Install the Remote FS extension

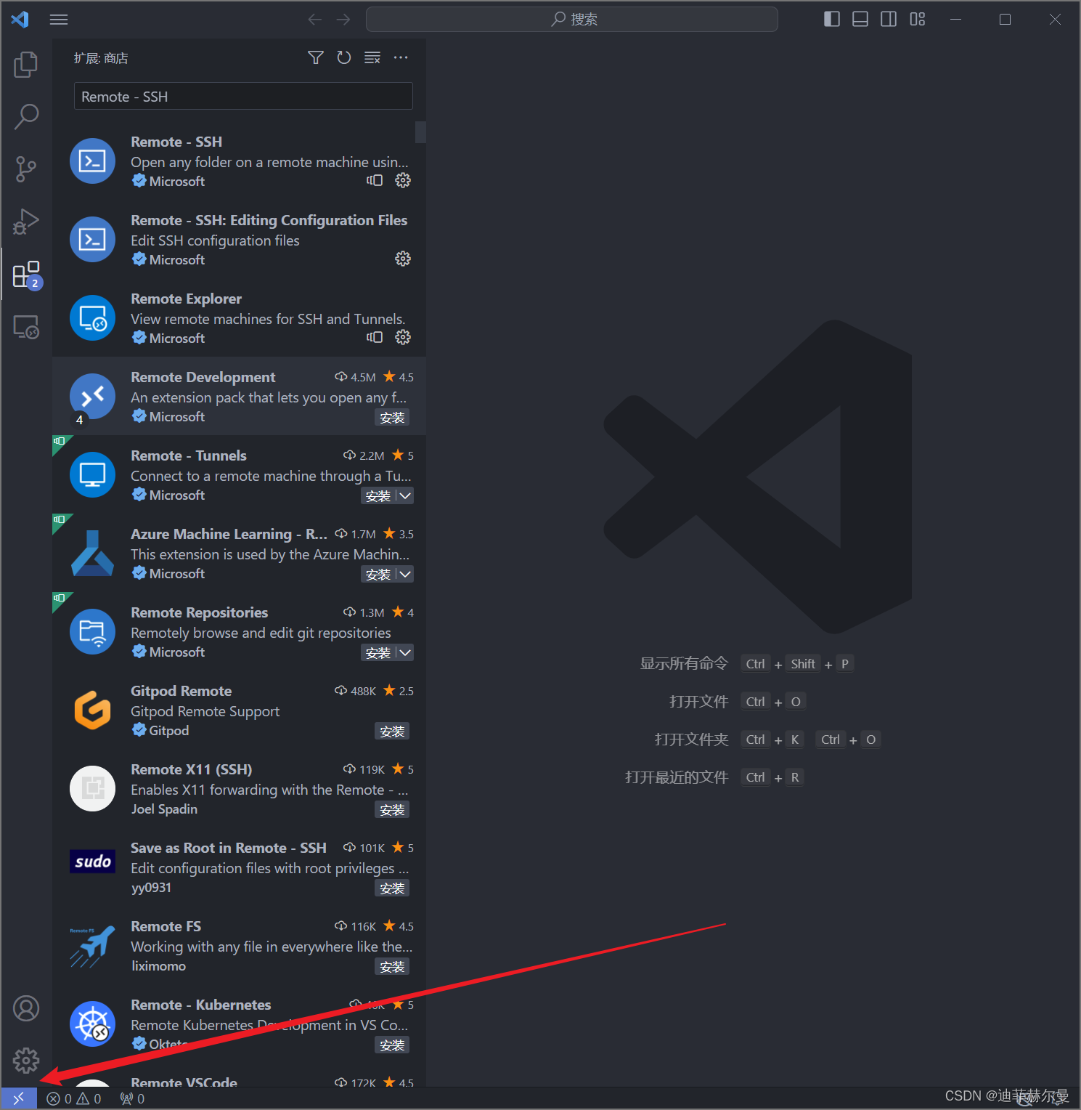[x=392, y=967]
